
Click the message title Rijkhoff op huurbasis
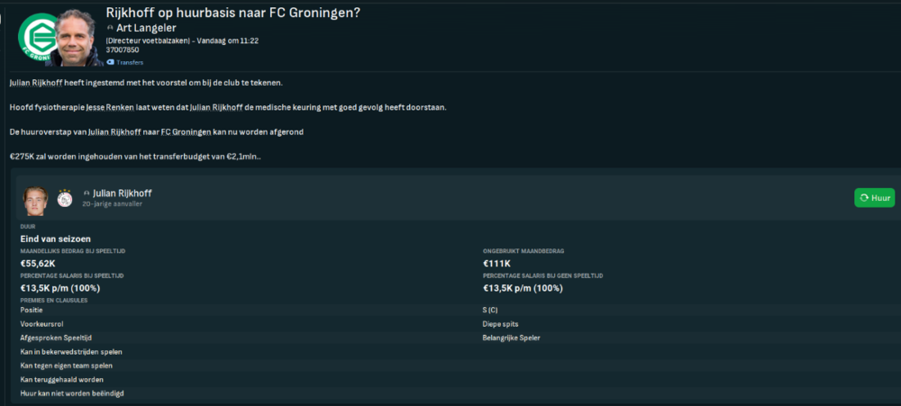tap(233, 13)
